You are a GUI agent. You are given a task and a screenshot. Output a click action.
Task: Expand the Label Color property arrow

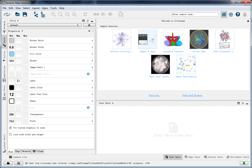tap(92, 88)
